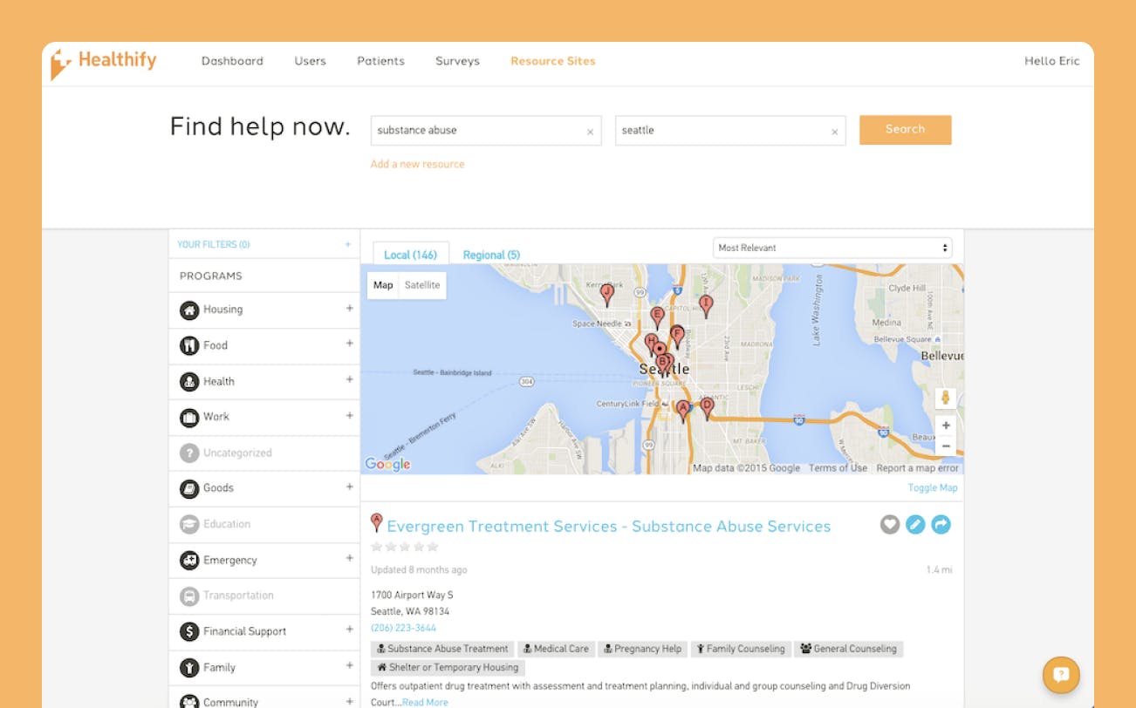This screenshot has height=708, width=1136.
Task: Click map marker F
Action: (x=677, y=336)
